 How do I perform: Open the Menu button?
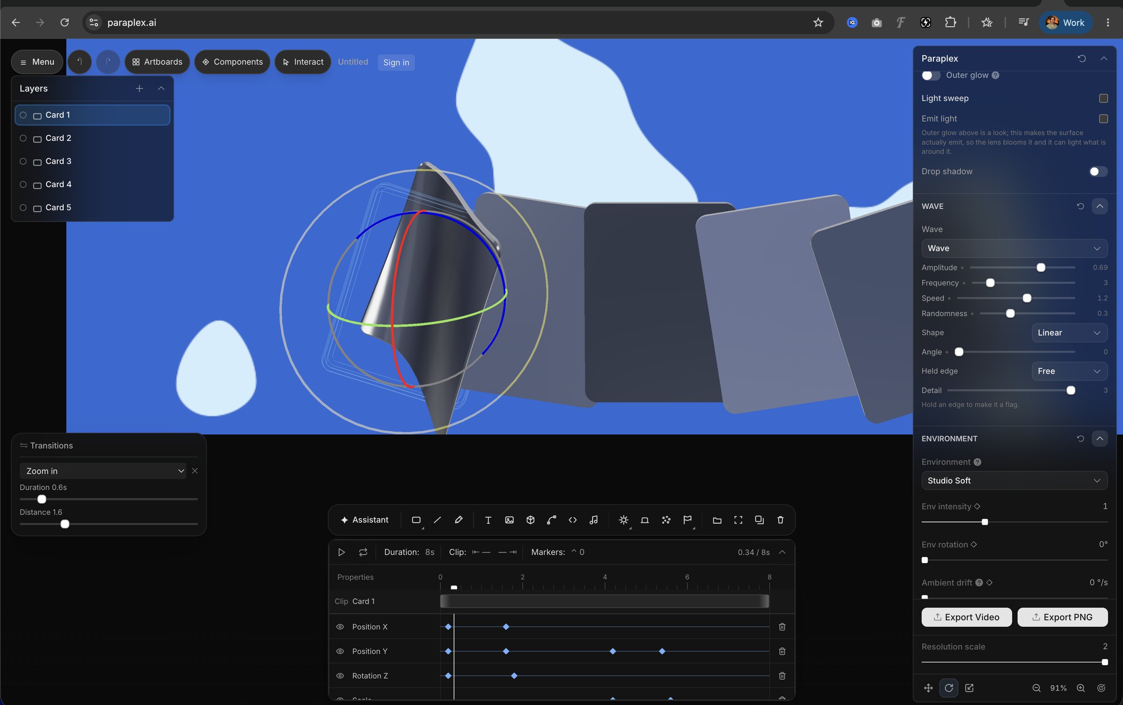coord(37,62)
